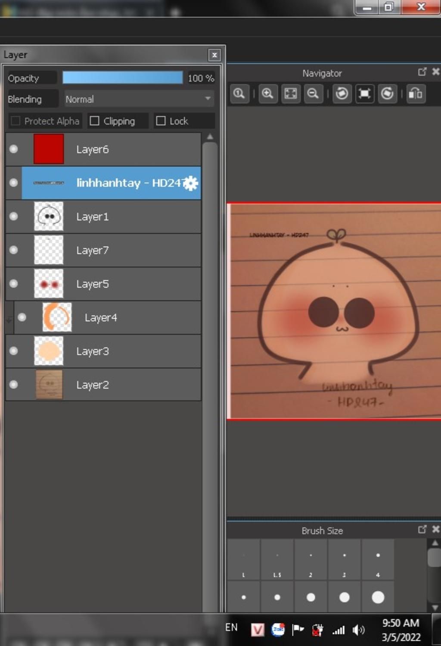The height and width of the screenshot is (646, 441).
Task: Hide Layer5 using its visibility dot
Action: click(x=14, y=283)
